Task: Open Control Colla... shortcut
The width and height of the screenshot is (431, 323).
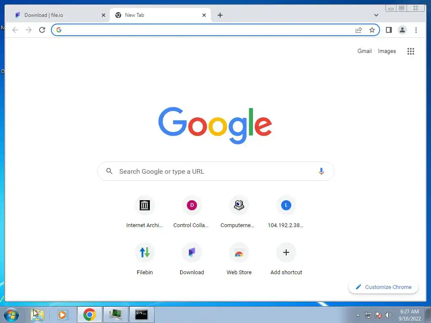Action: click(x=192, y=212)
